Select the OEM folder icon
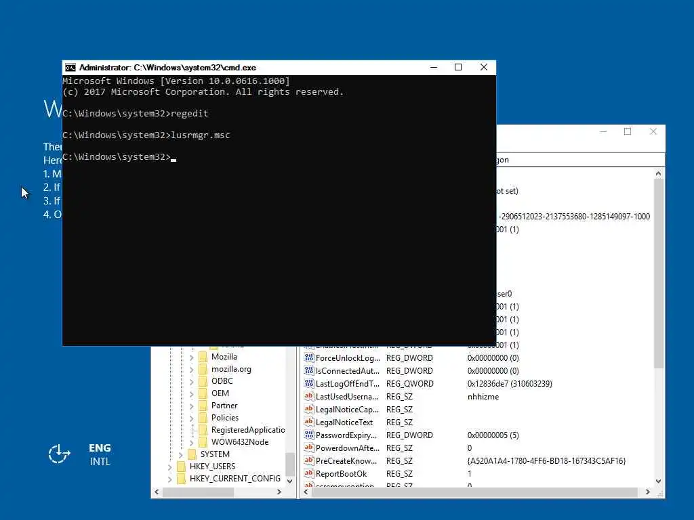This screenshot has width=694, height=520. pyautogui.click(x=203, y=393)
